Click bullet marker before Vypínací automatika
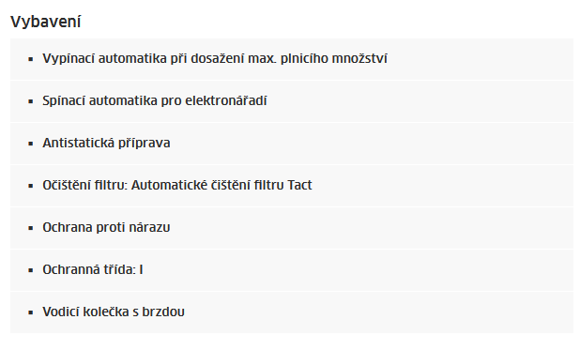 tap(31, 59)
